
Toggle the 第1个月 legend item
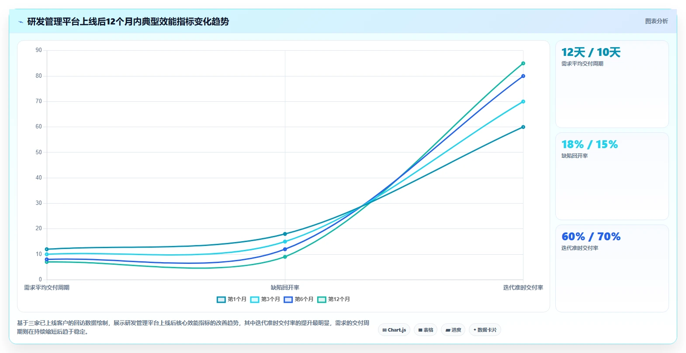point(232,299)
